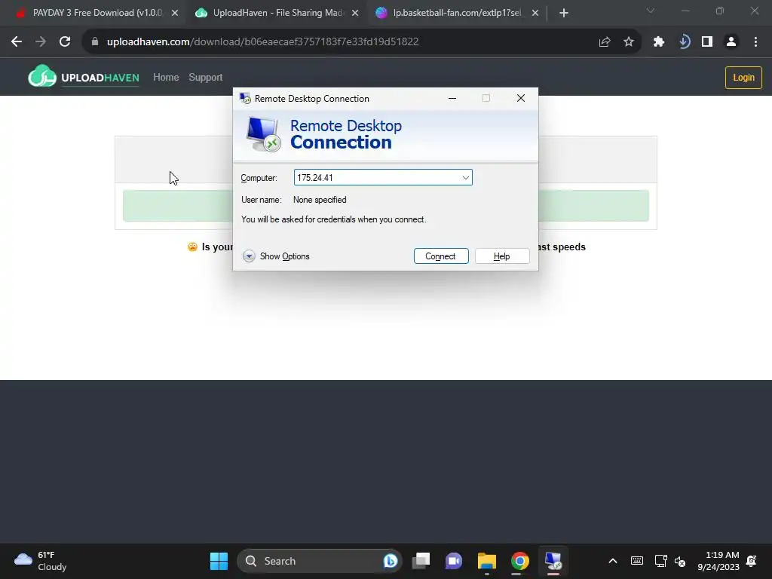Open clock showing 1:19 AM 9/24/2023
This screenshot has height=579, width=772.
pos(718,561)
